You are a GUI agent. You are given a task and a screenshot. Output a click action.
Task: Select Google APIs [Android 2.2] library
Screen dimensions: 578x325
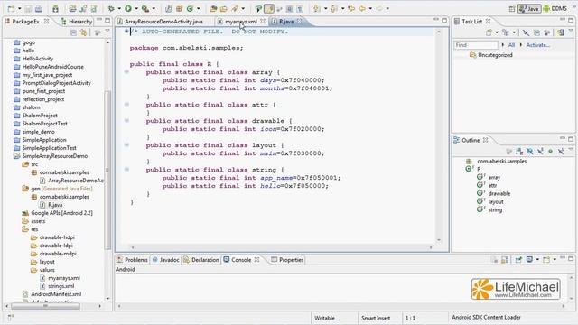[61, 213]
